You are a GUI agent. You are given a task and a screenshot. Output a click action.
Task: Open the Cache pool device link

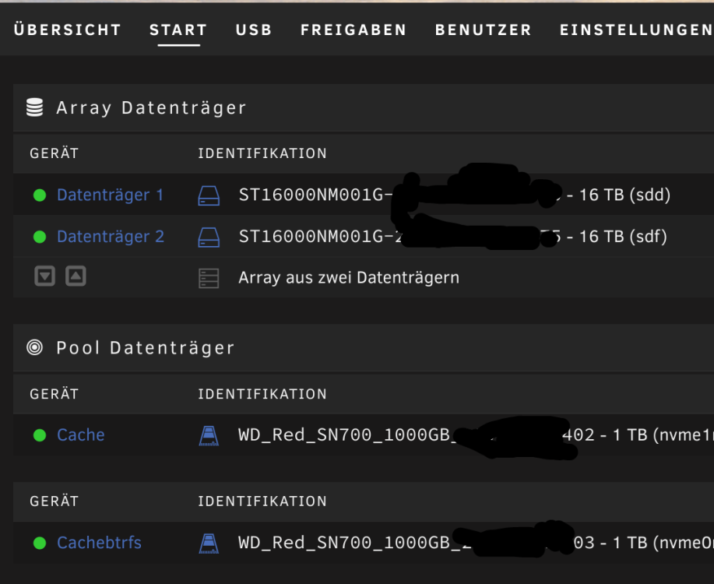(81, 435)
